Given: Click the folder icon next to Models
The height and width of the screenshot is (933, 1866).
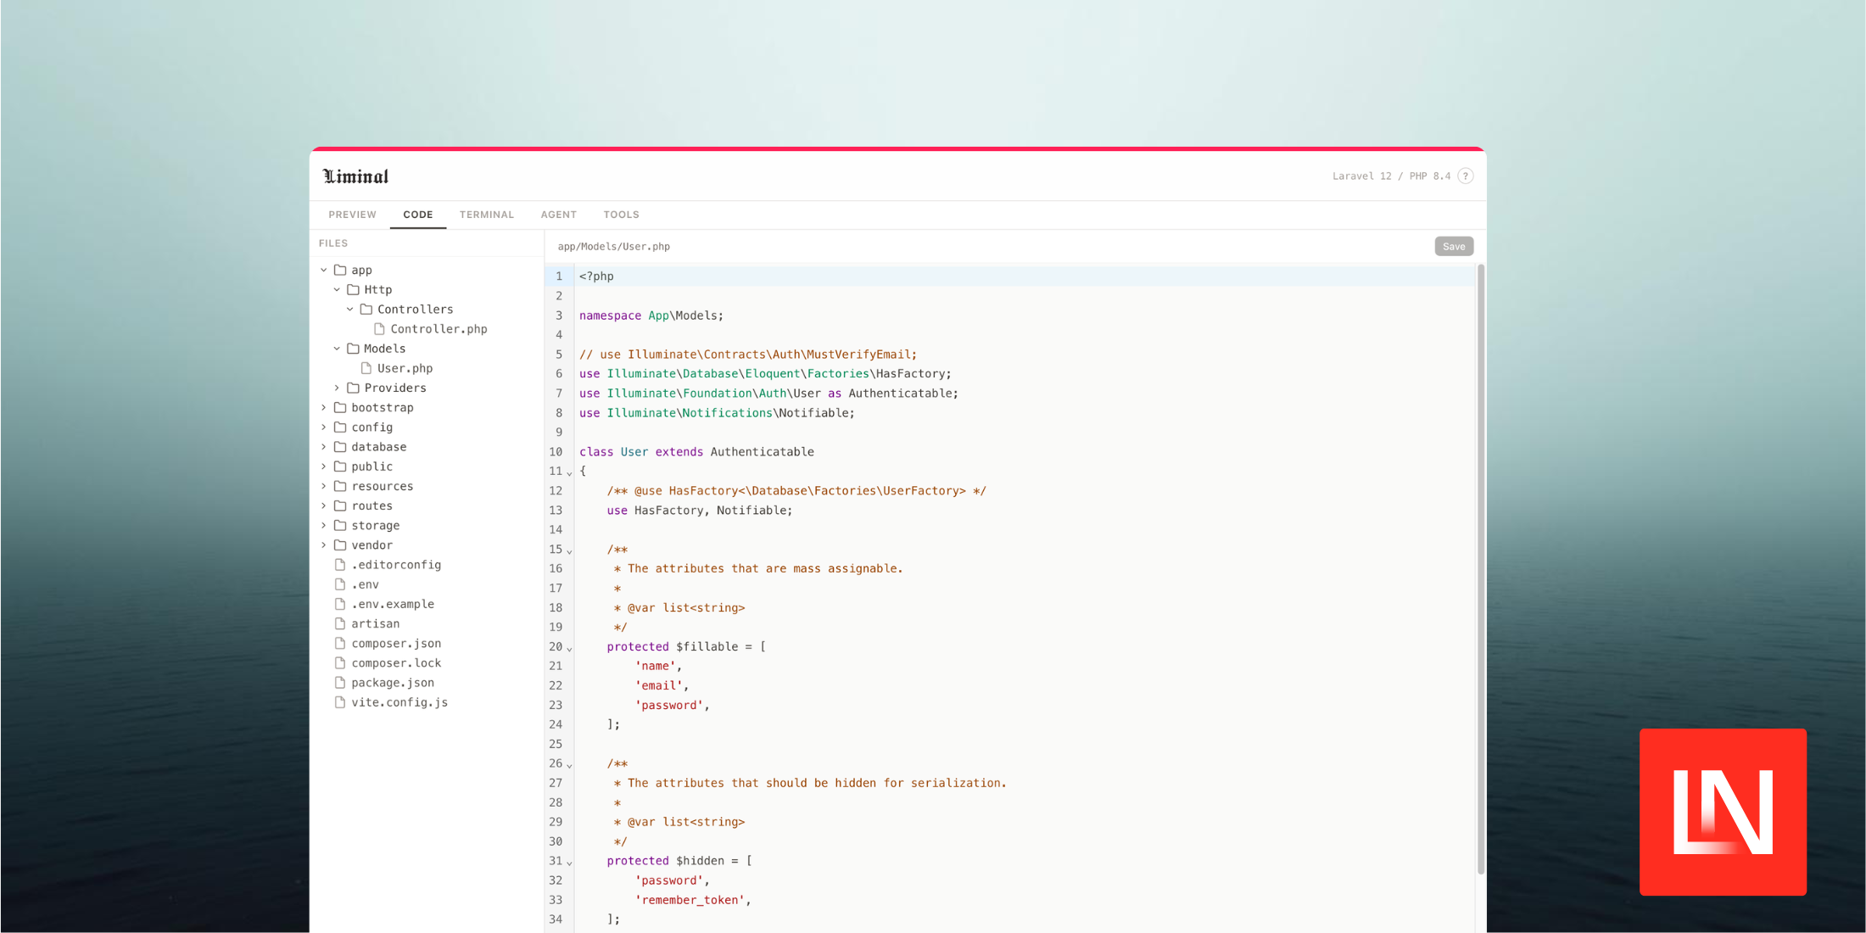Looking at the screenshot, I should pos(353,348).
